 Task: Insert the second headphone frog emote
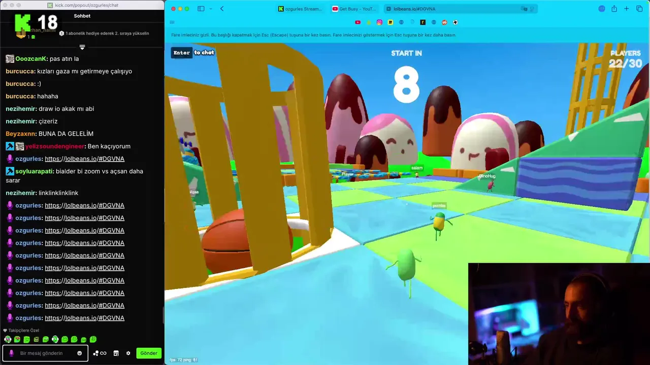(55, 340)
